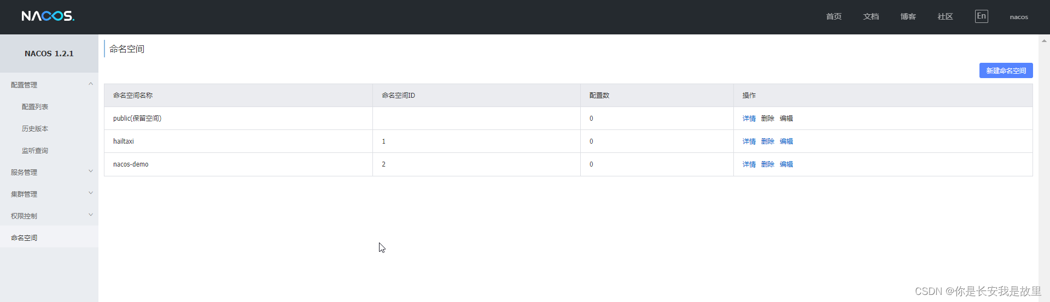Open 博客 in the top navigation
Viewport: 1050px width, 302px height.
click(x=908, y=17)
